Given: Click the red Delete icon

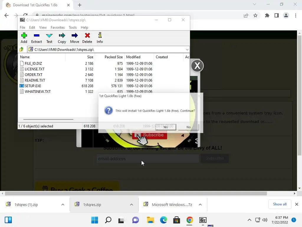Looking at the screenshot, I should point(87,38).
